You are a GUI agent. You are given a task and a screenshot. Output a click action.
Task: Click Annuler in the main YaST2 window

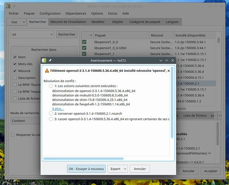click(188, 171)
